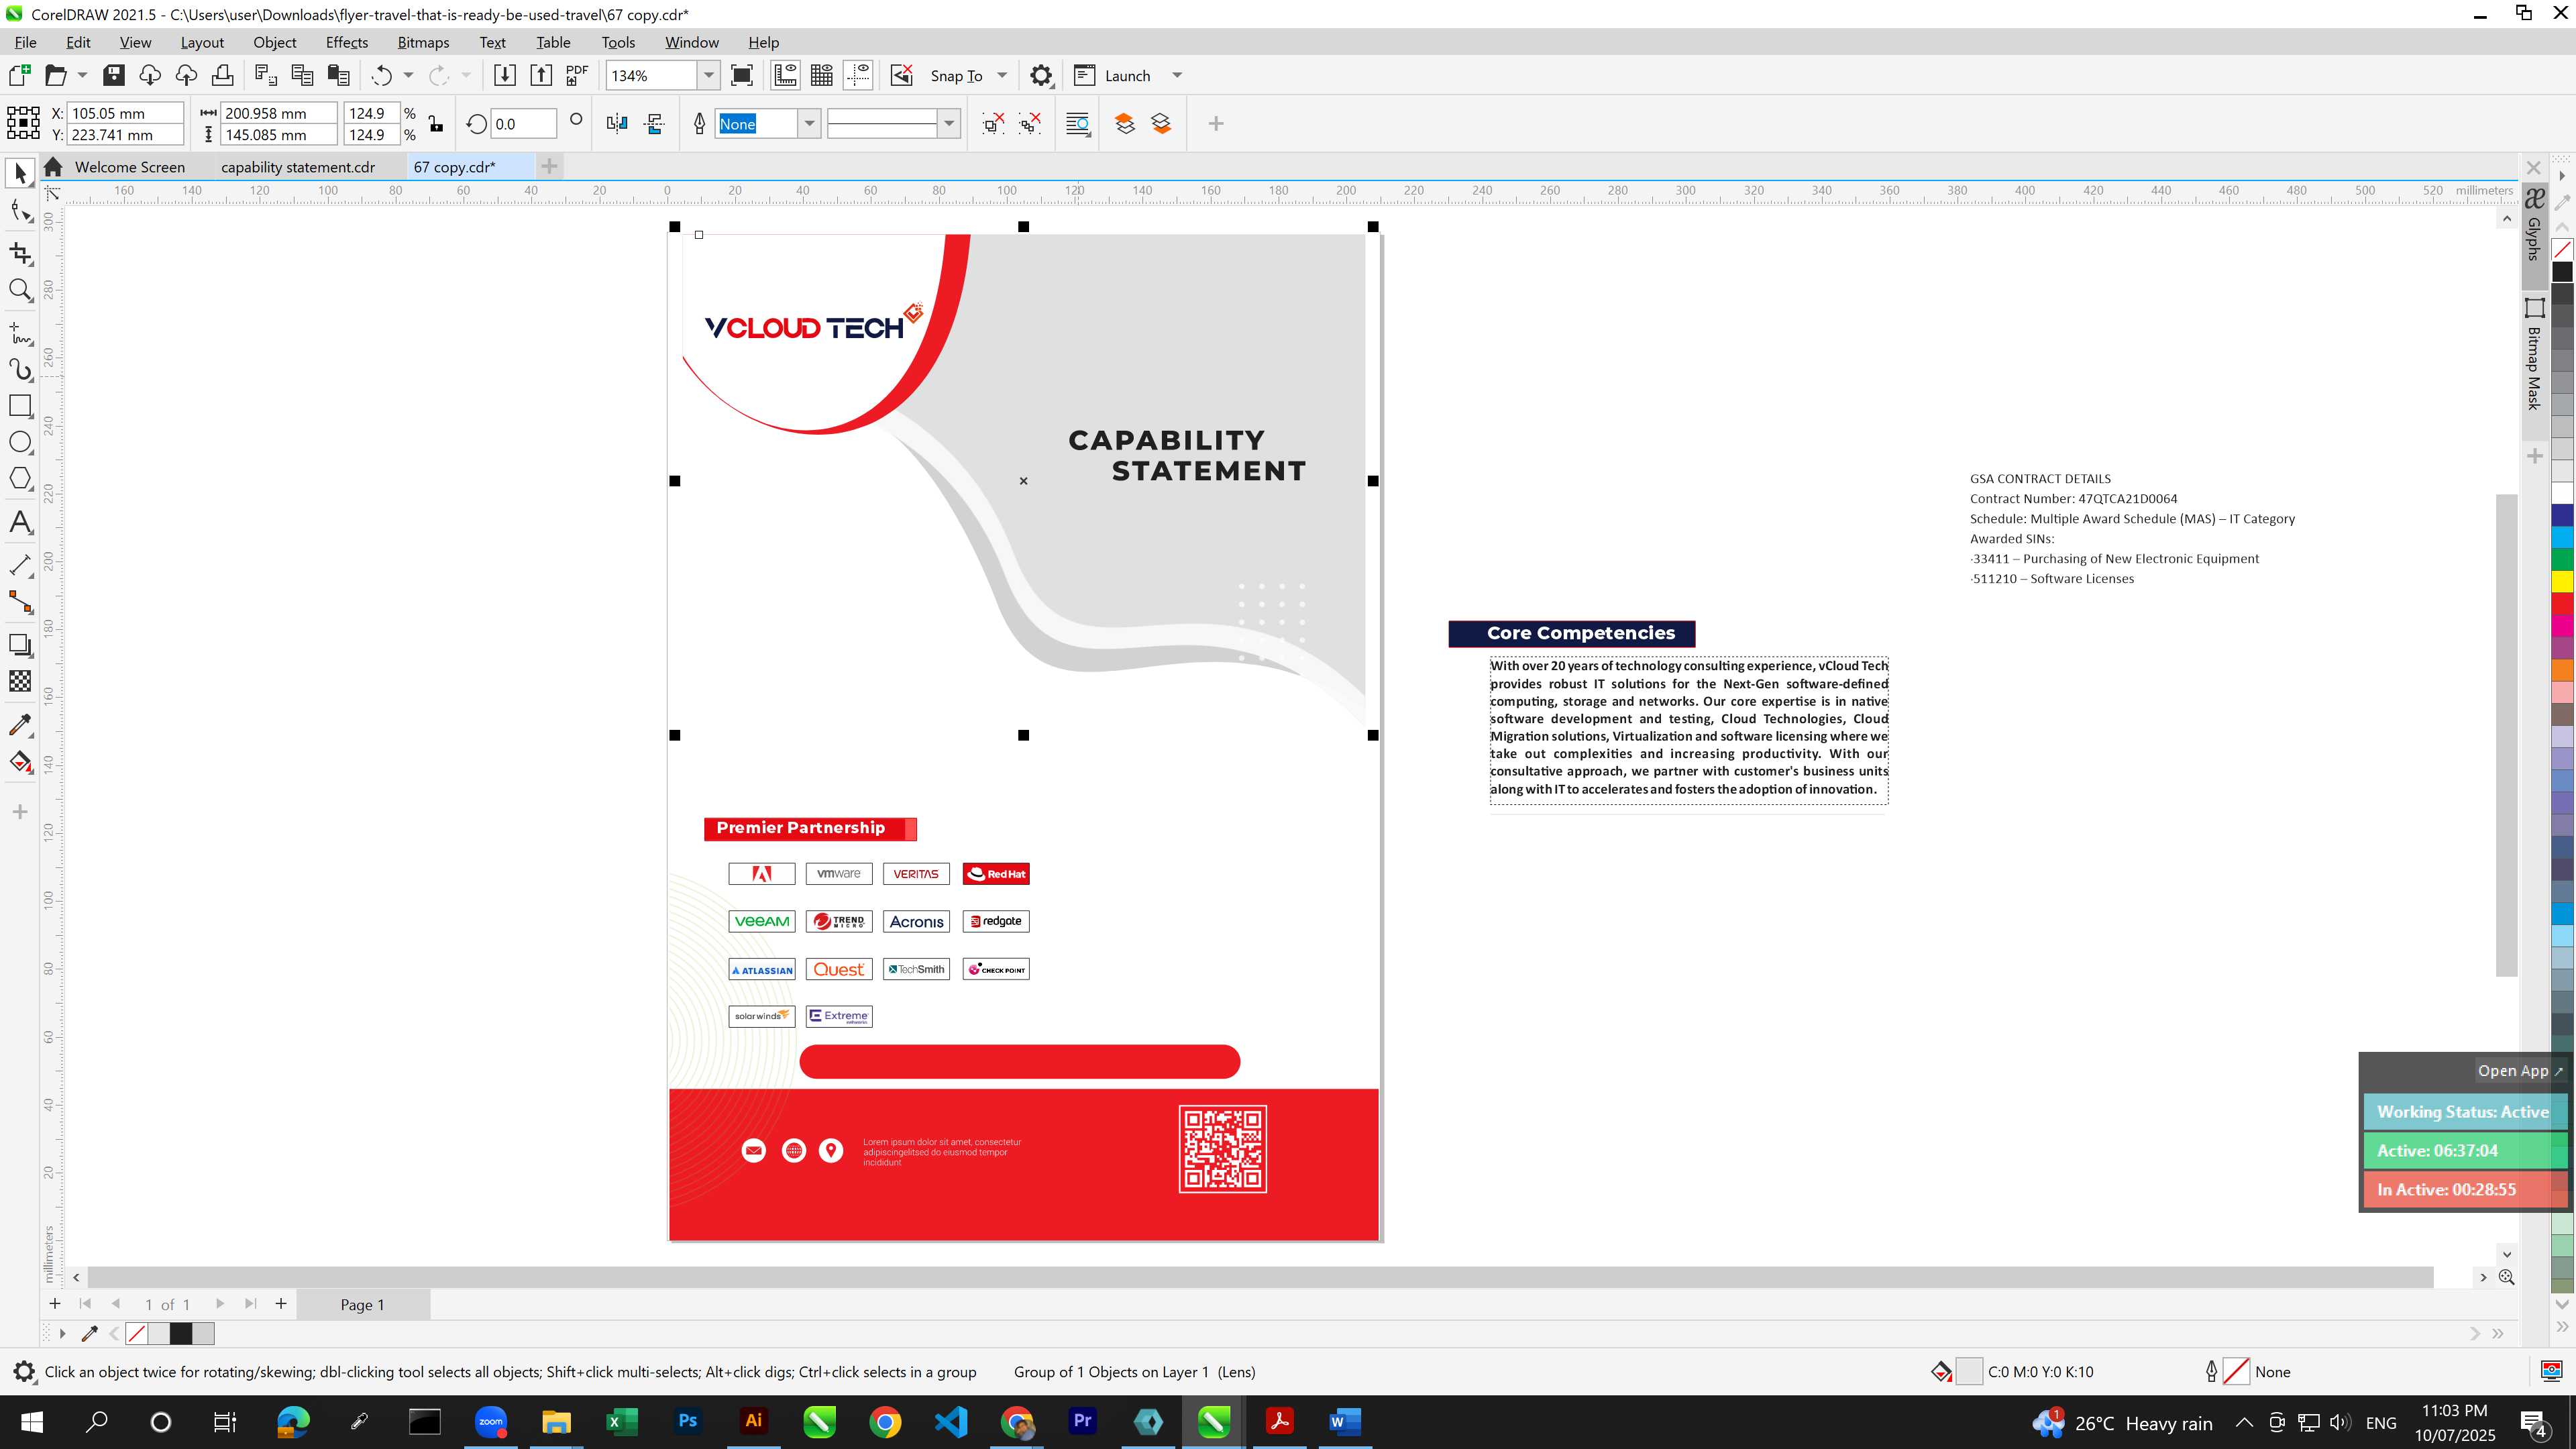Click the X position input field
This screenshot has height=1449, width=2576.
pyautogui.click(x=125, y=113)
